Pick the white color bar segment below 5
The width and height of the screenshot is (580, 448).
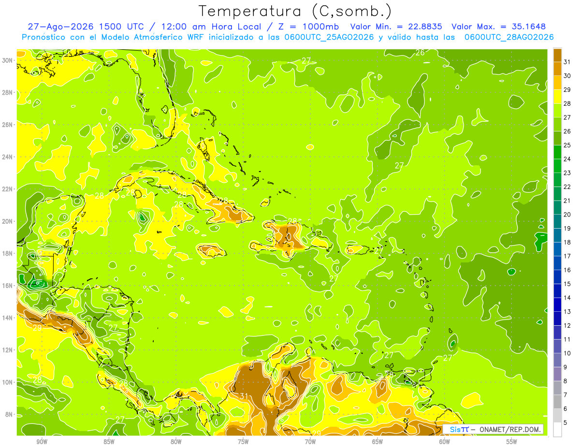pyautogui.click(x=557, y=429)
